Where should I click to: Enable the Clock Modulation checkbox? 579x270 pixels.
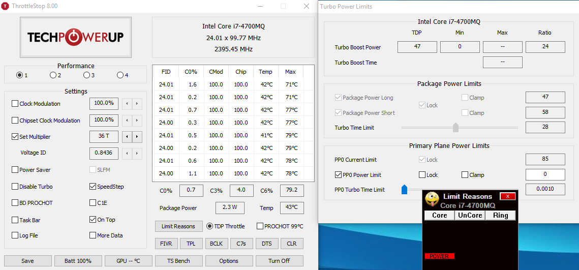pos(15,104)
